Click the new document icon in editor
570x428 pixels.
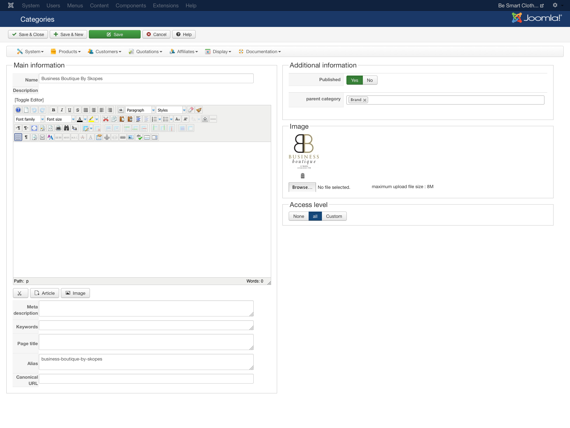26,110
